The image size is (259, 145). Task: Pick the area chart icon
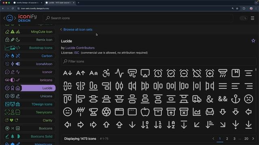pos(197,112)
